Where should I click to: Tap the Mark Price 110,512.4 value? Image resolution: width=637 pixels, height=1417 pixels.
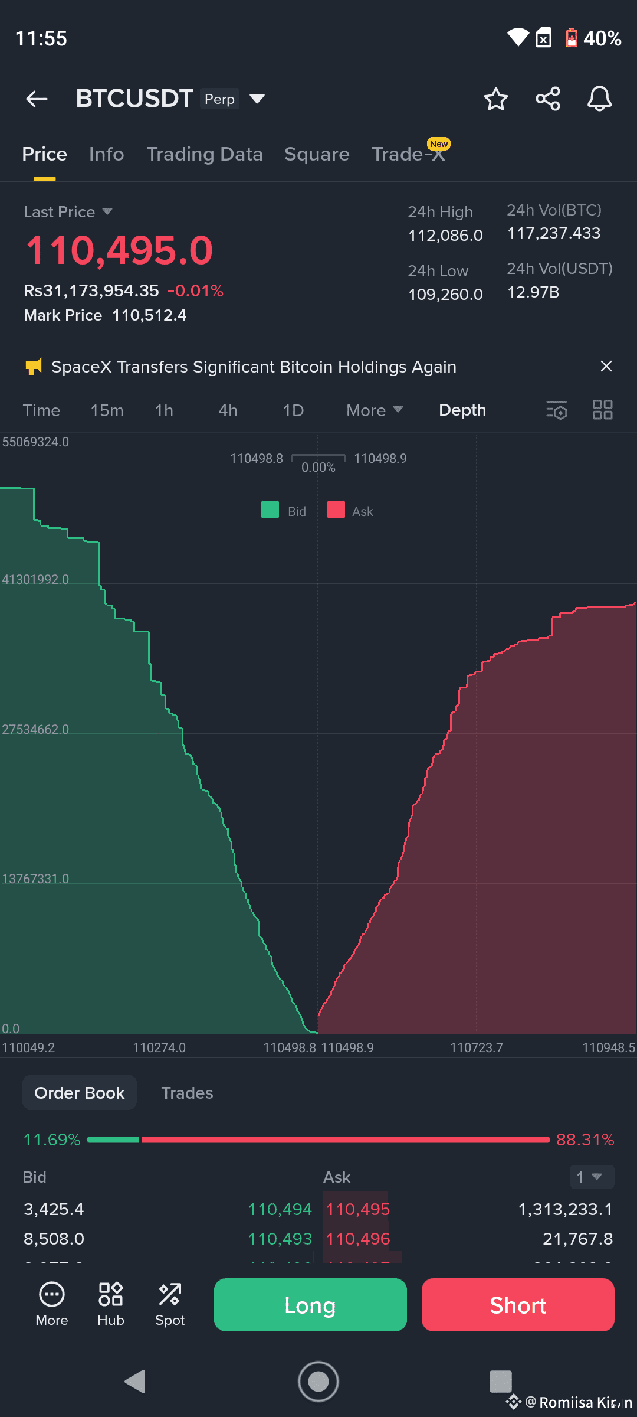(149, 315)
